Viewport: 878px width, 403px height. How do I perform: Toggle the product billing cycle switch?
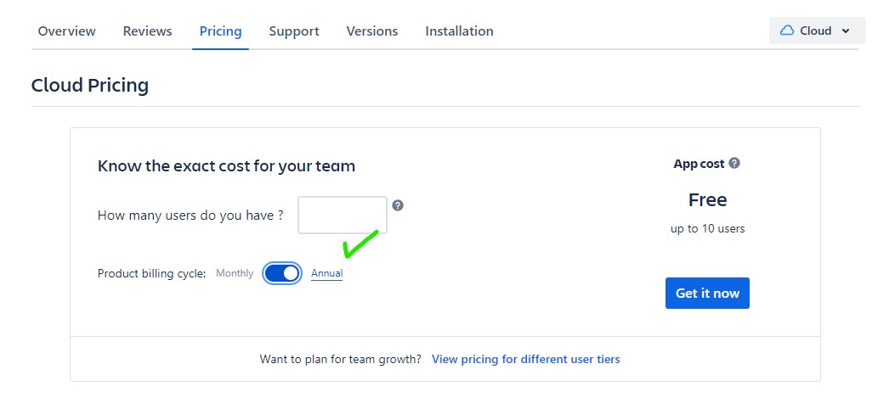(x=282, y=273)
